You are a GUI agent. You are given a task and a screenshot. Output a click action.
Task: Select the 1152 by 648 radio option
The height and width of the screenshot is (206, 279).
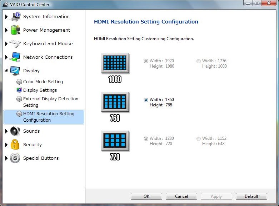click(198, 139)
